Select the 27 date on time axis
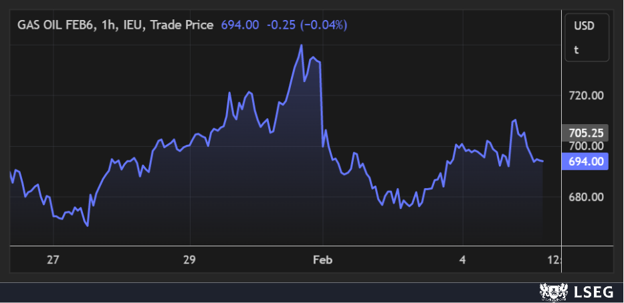The image size is (624, 303). [x=54, y=260]
